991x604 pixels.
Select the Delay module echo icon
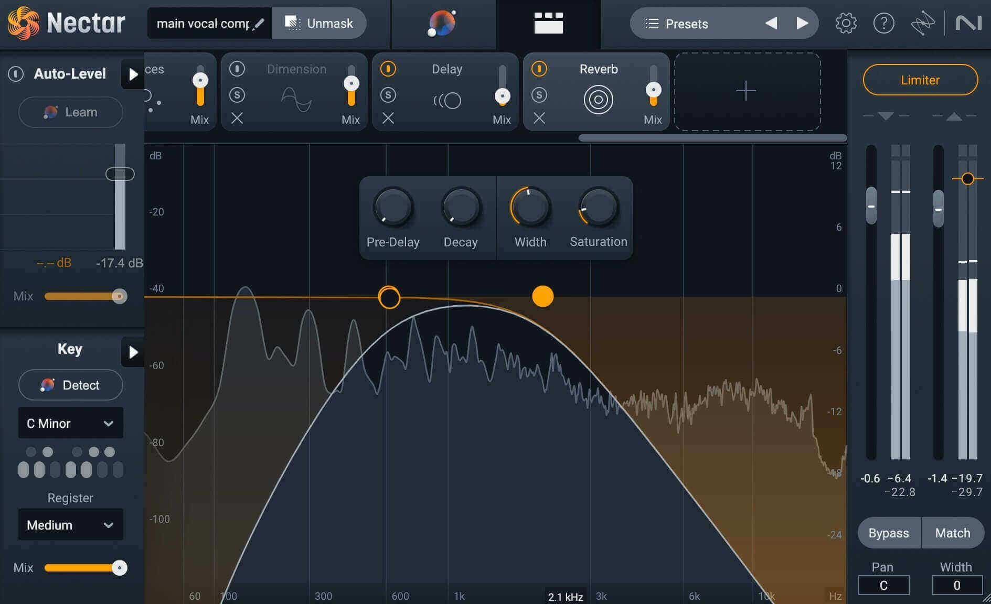[447, 100]
